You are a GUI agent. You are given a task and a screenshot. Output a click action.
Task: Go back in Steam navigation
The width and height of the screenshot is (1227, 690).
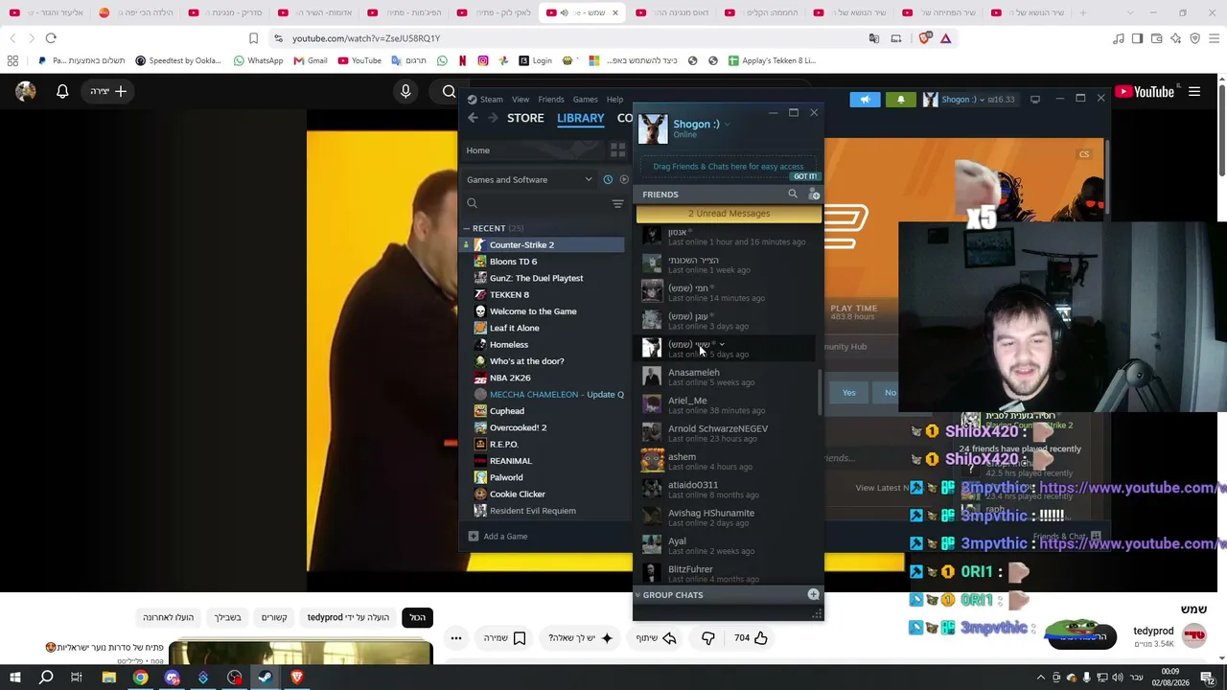473,118
